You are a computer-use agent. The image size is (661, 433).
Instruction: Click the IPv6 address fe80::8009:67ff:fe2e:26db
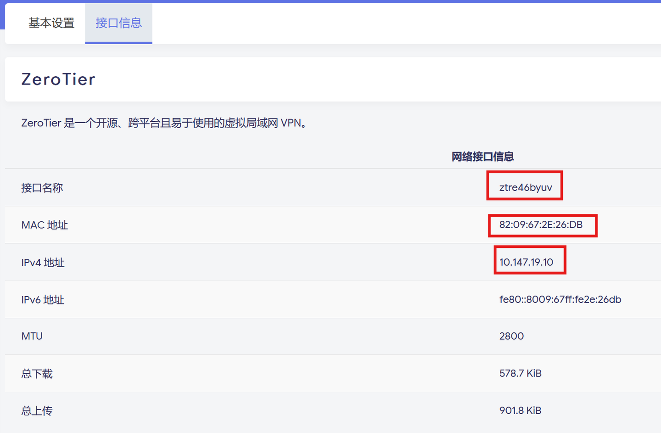(x=560, y=299)
